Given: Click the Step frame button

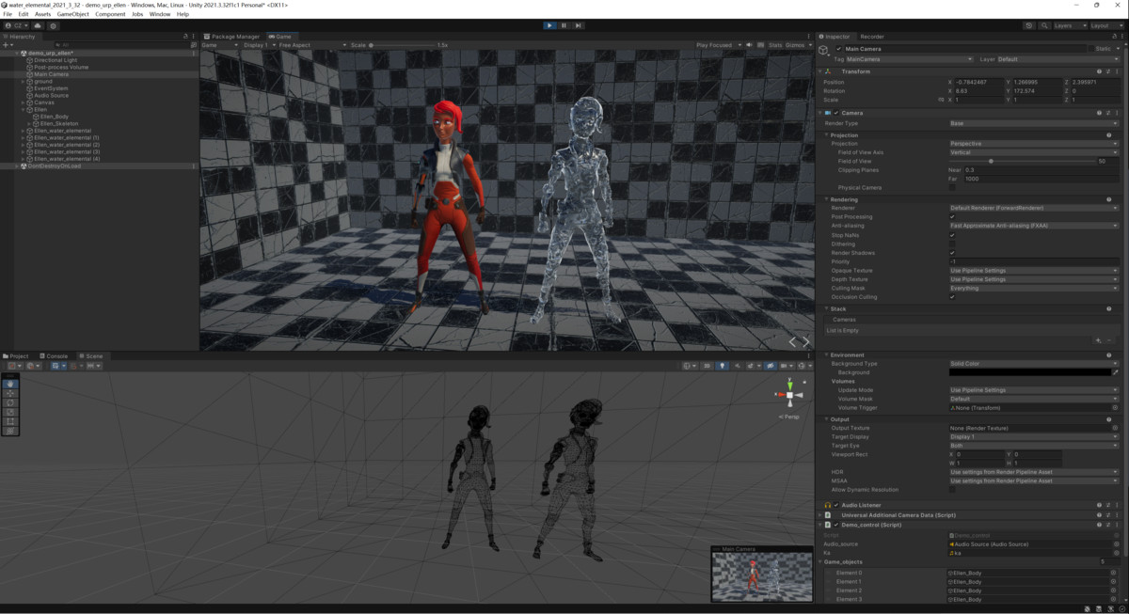Looking at the screenshot, I should (x=578, y=25).
